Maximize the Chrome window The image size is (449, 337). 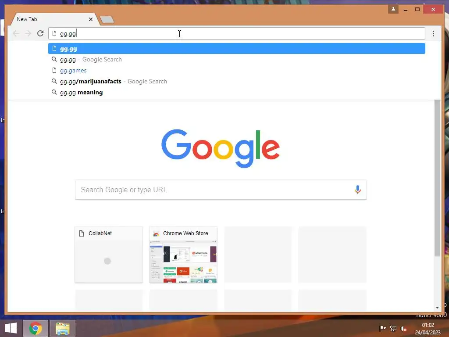[417, 10]
